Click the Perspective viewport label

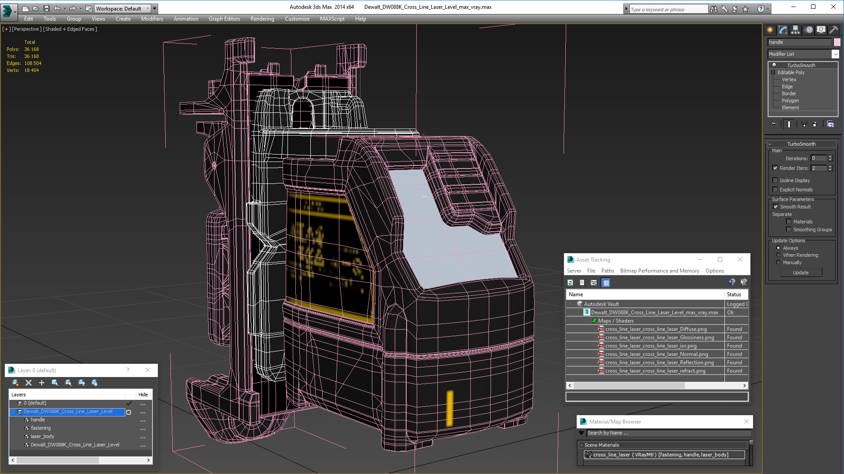[x=27, y=29]
